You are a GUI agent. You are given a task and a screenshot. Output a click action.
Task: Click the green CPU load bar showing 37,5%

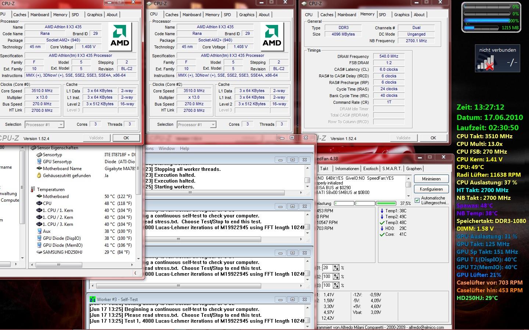[x=386, y=203]
